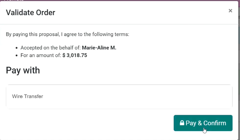Screen dimensions: 240x140
Task: Select the Wire Transfer payment method
Action: click(x=119, y=97)
